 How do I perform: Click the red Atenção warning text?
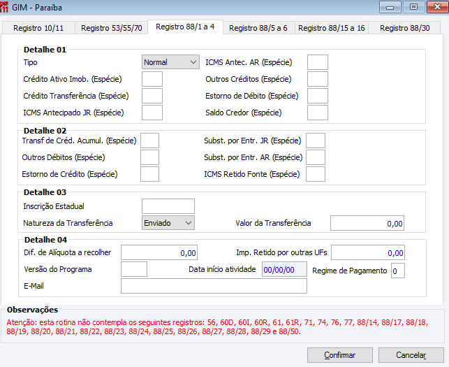[217, 327]
